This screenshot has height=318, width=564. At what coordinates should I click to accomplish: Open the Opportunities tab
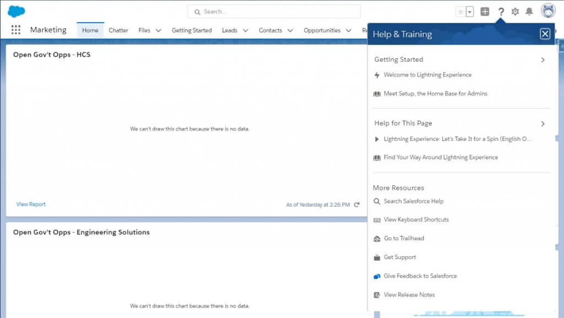click(322, 30)
